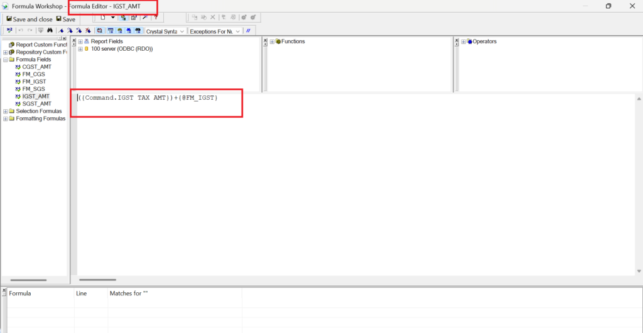Toggle the search results panel button
Viewport: 643px width, 333px height.
click(x=138, y=31)
